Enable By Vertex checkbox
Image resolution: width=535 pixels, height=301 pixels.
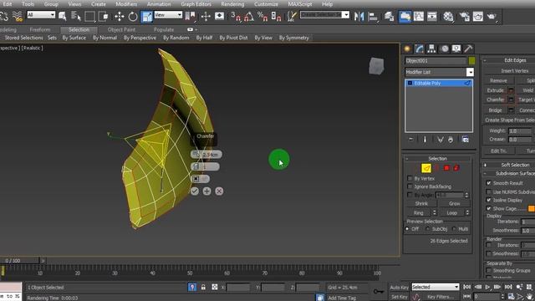click(410, 178)
